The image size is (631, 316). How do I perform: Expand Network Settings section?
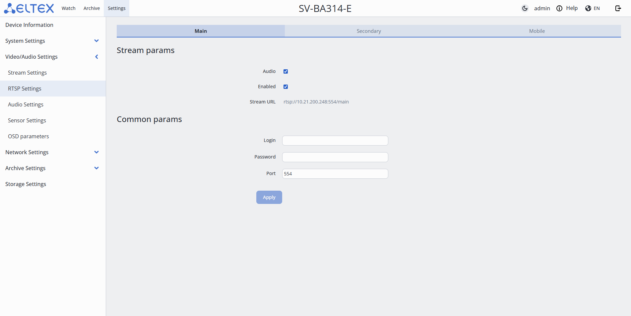[x=96, y=152]
